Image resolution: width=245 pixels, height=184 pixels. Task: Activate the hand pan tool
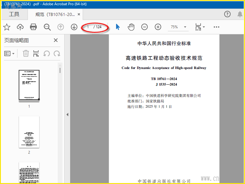tap(131, 27)
